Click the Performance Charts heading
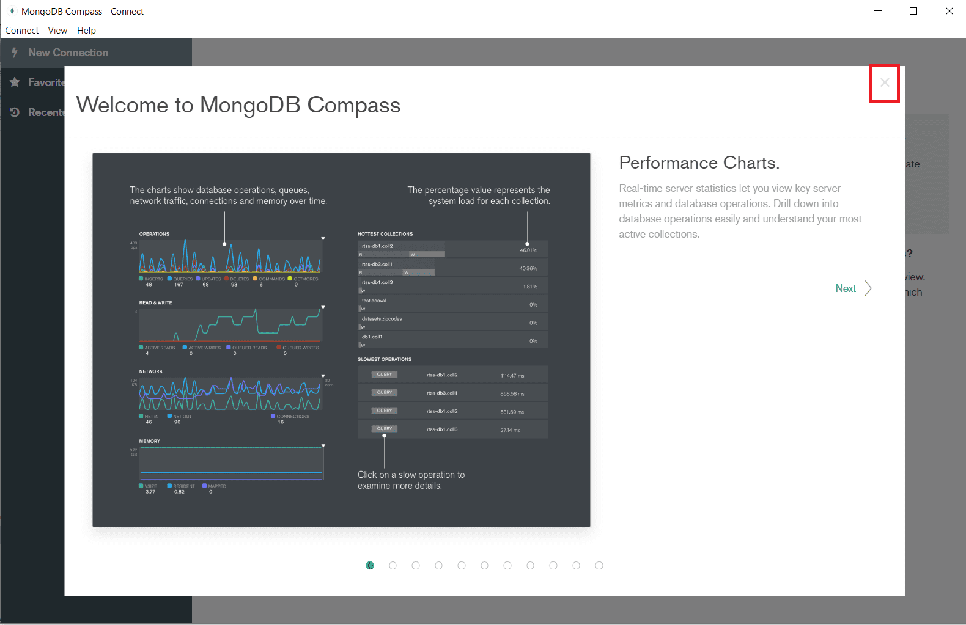 [x=699, y=163]
